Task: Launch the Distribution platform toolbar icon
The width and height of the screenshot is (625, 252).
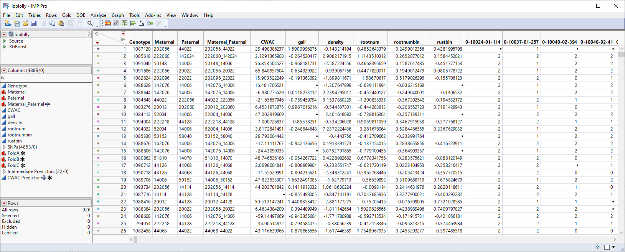Action: (133, 23)
